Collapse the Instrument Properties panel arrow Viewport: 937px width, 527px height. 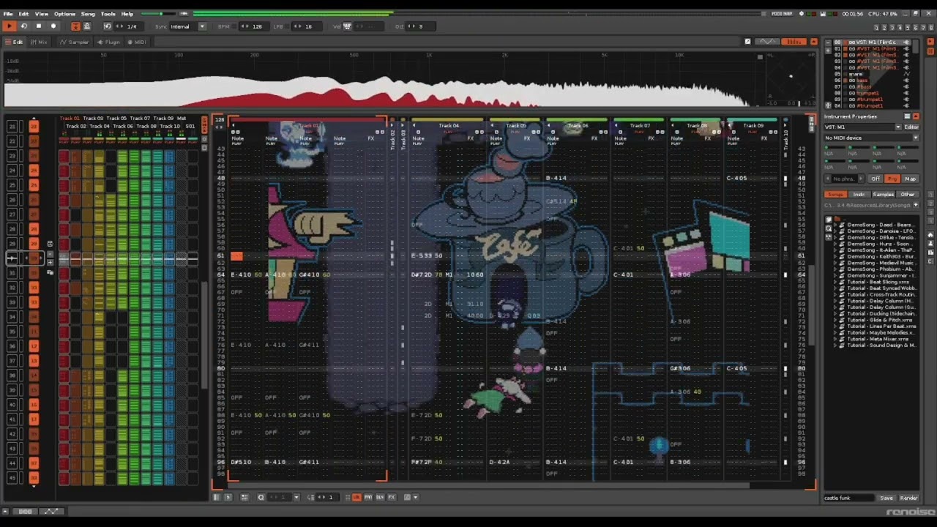click(x=916, y=116)
